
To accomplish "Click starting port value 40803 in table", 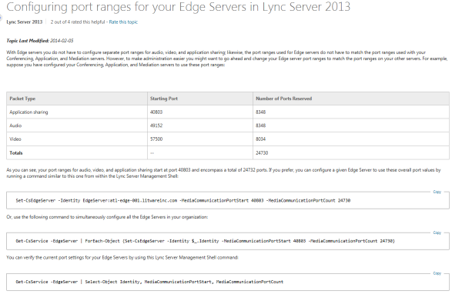I will (x=156, y=112).
